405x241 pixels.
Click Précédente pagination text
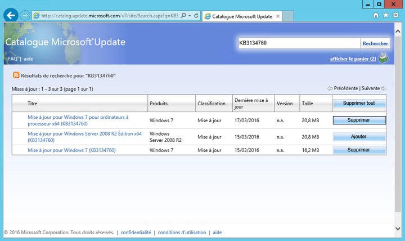[x=346, y=88]
